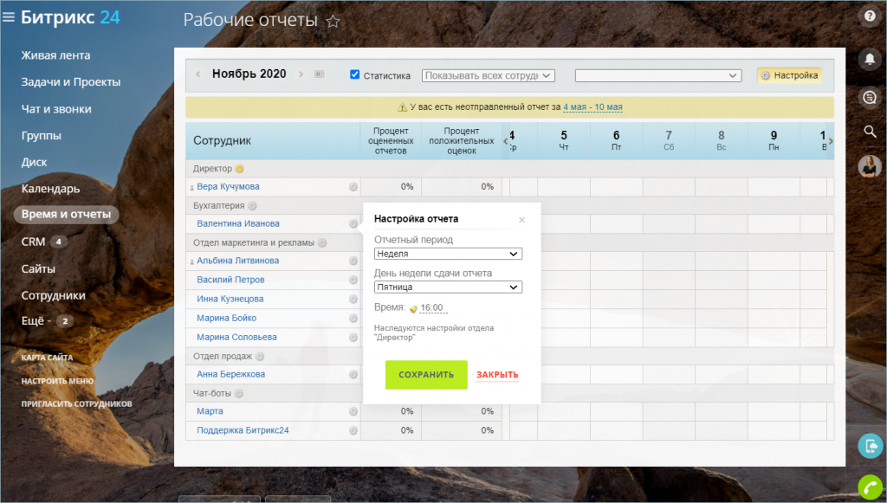Viewport: 887px width, 503px height.
Task: Expand the Ещё menu item
Action: tap(36, 321)
